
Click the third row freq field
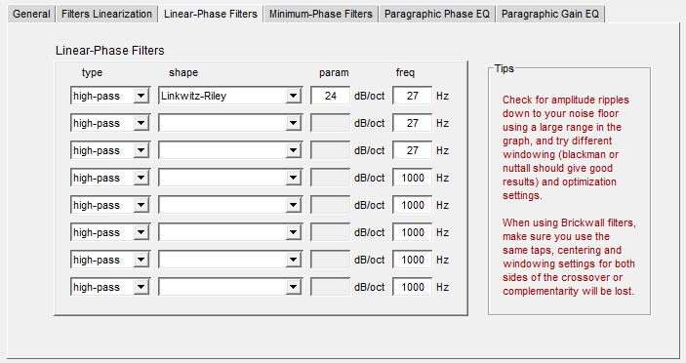click(x=412, y=150)
